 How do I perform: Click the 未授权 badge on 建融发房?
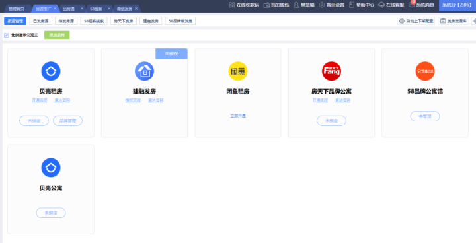tap(171, 53)
